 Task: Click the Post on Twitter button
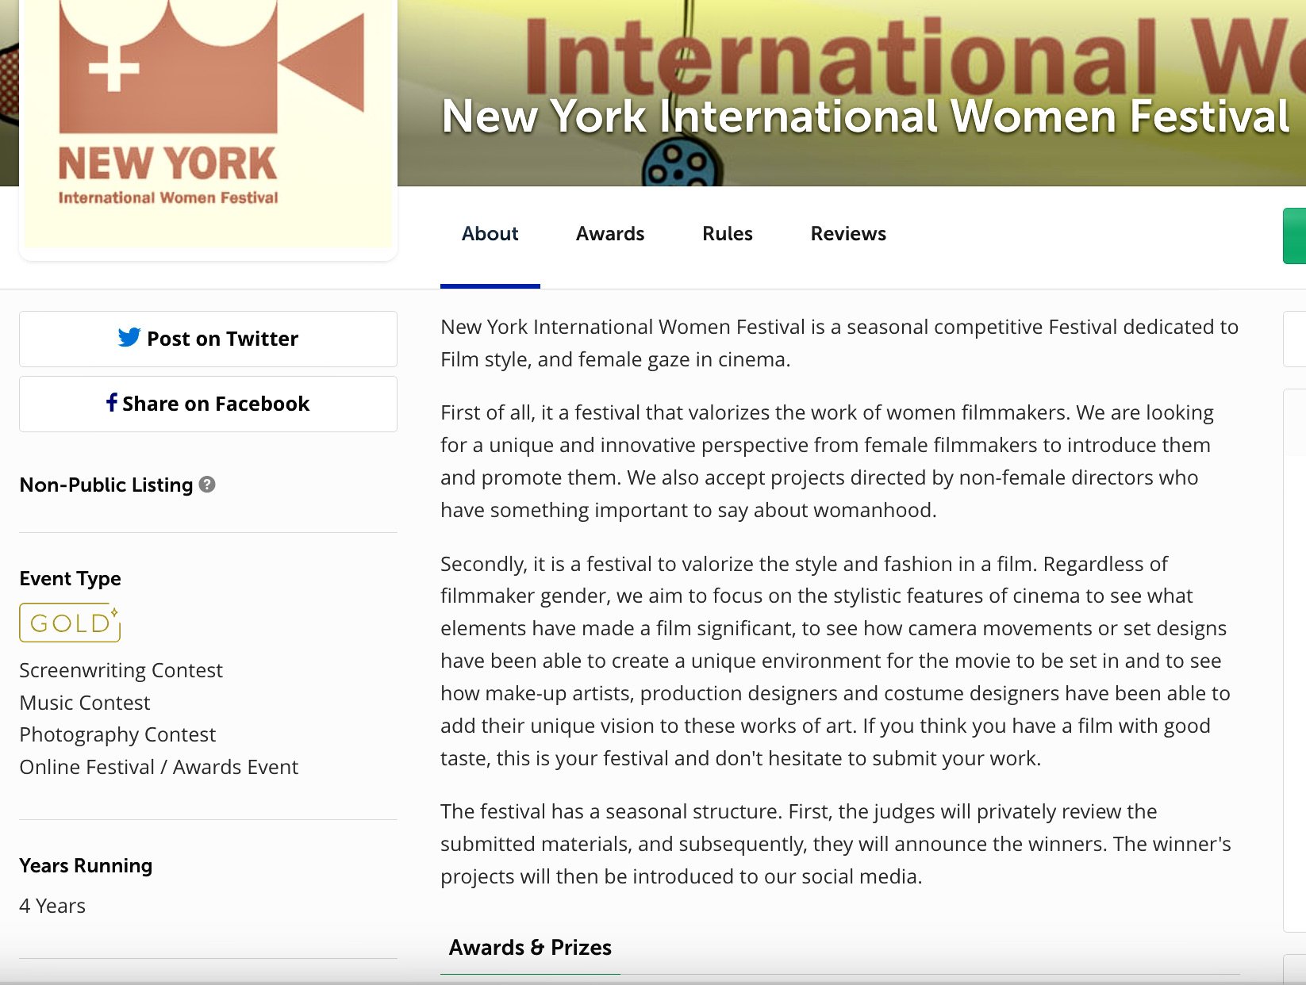208,339
